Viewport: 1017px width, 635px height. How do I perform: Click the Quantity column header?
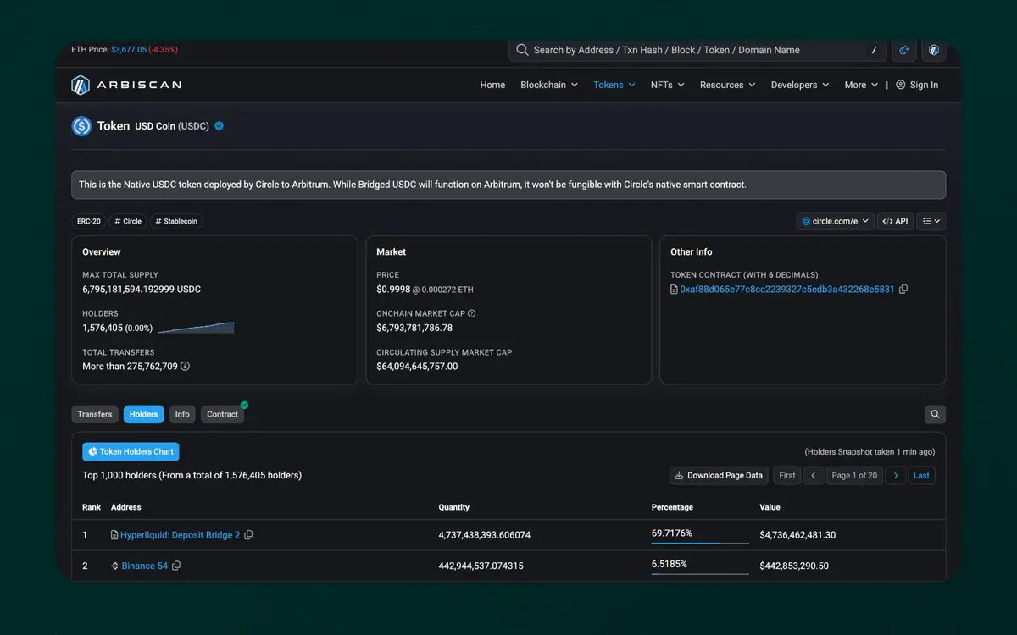(454, 507)
